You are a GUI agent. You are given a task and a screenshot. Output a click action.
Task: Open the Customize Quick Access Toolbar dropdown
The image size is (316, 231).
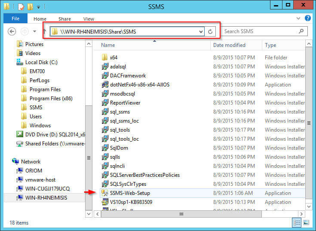coord(38,7)
